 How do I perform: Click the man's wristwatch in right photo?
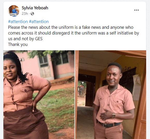(x=114, y=116)
